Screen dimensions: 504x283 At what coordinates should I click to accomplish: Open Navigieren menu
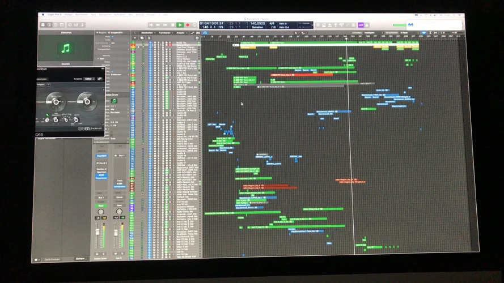[105, 15]
